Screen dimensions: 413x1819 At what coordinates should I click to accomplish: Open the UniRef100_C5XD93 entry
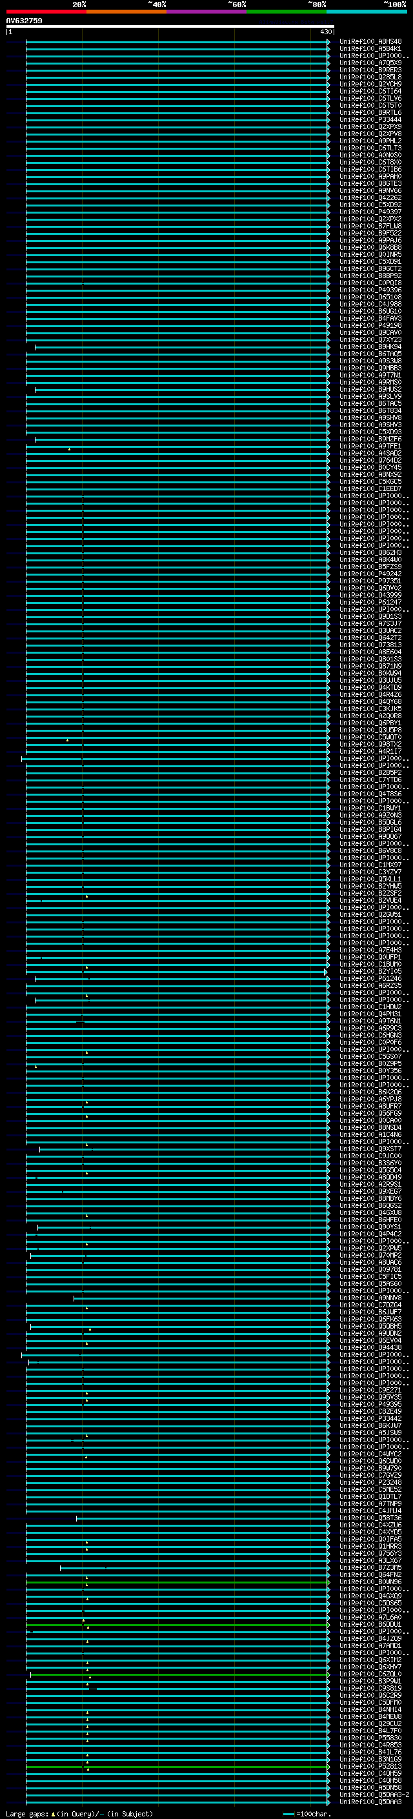370,432
